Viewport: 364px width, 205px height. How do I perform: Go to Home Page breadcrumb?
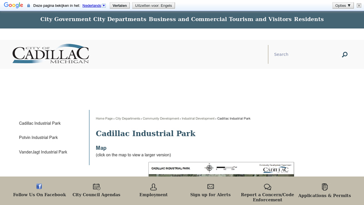point(104,118)
